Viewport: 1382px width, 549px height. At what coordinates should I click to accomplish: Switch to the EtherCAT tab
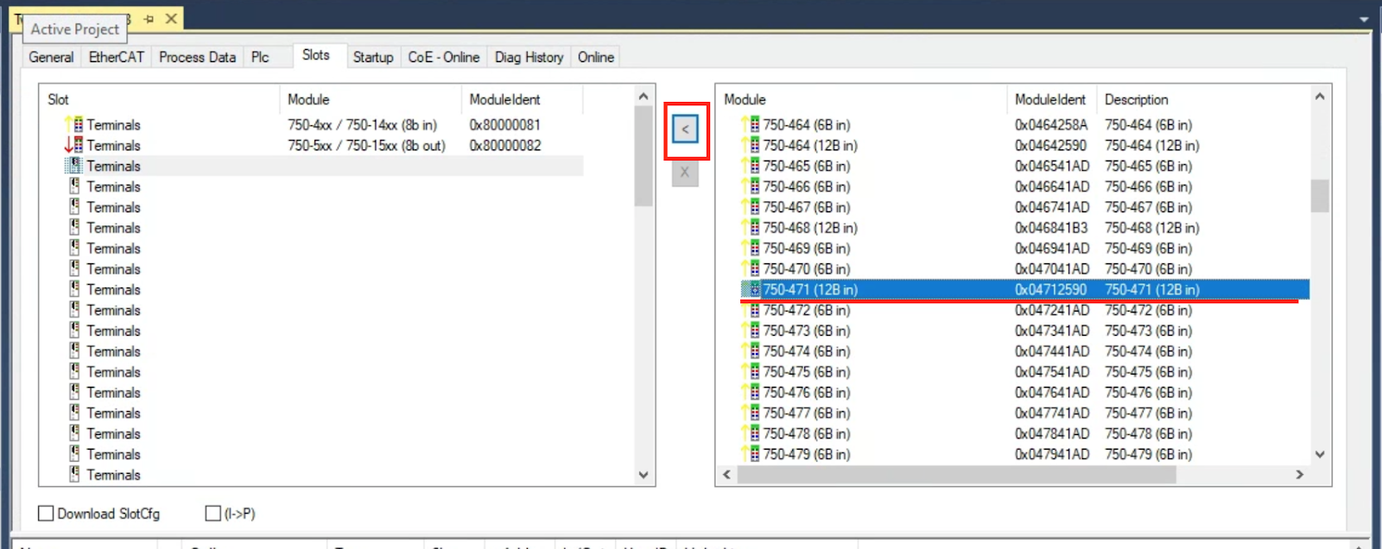pyautogui.click(x=117, y=57)
